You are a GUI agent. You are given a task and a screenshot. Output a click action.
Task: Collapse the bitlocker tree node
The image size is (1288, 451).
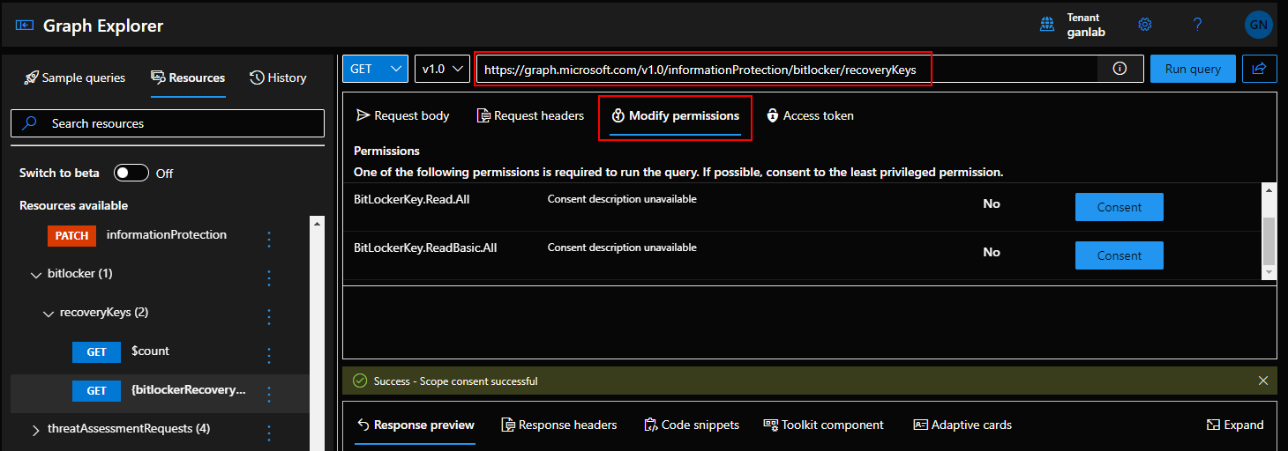[36, 275]
